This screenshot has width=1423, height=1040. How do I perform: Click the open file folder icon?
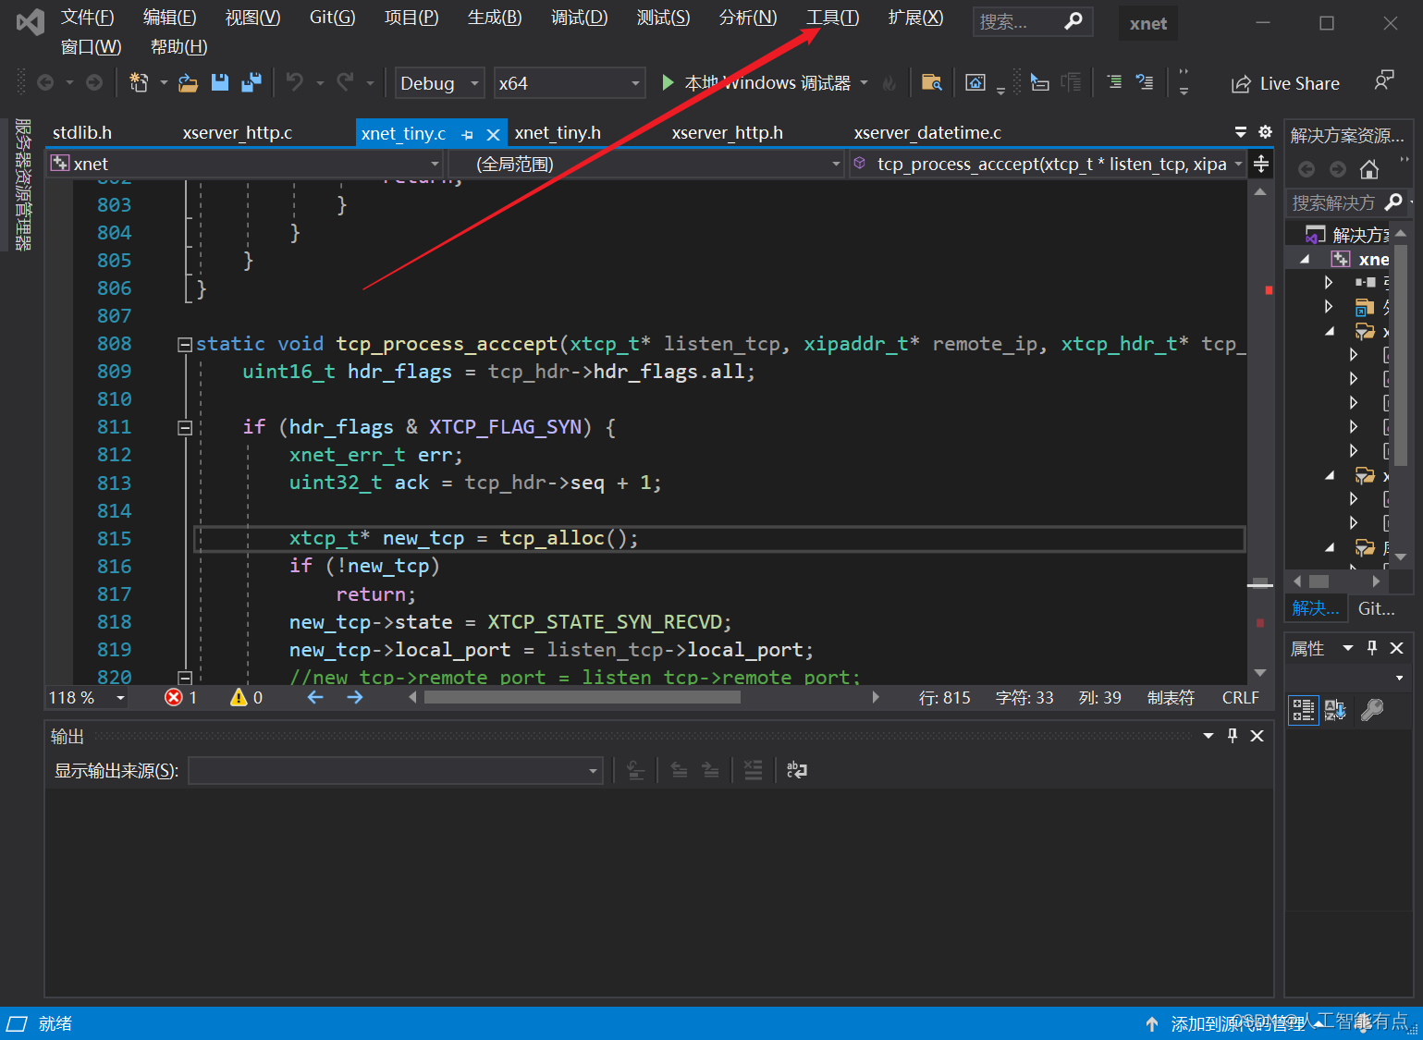(x=188, y=83)
